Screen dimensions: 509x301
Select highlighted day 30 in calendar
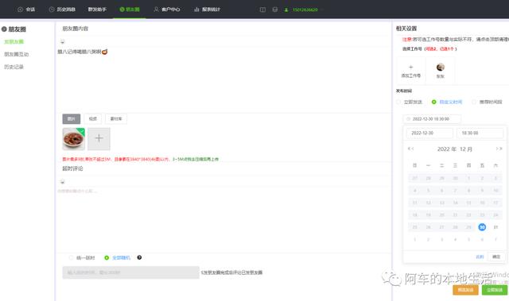point(482,227)
